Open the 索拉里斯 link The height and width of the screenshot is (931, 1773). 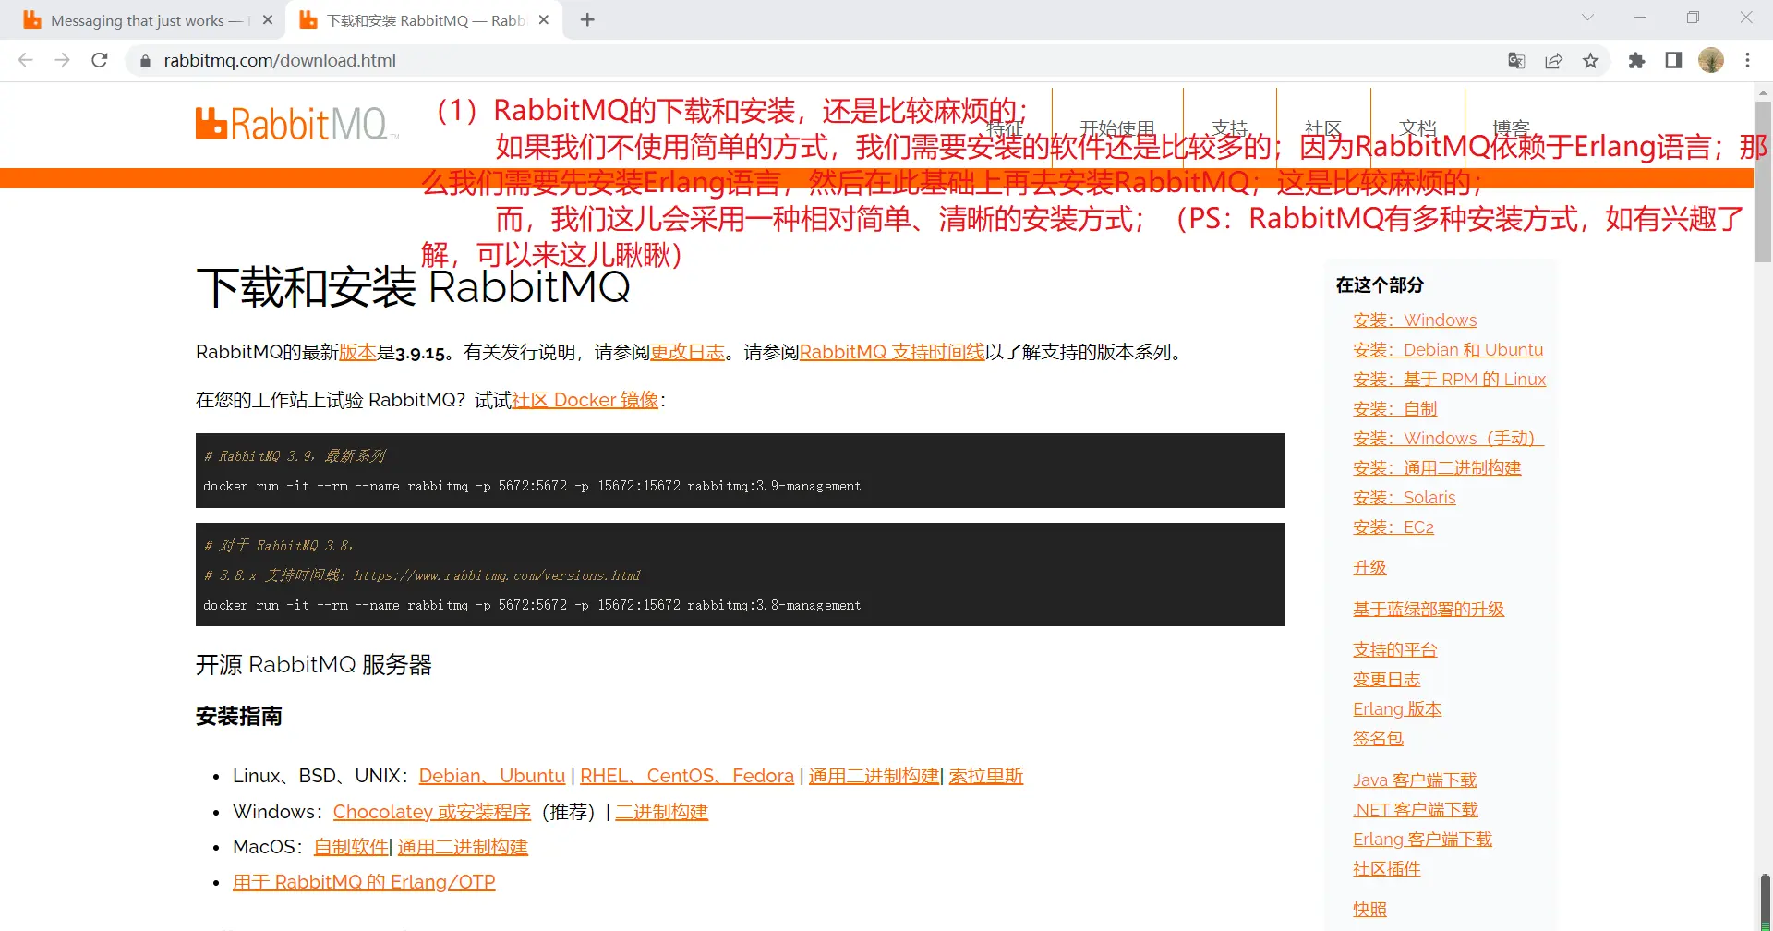click(986, 776)
